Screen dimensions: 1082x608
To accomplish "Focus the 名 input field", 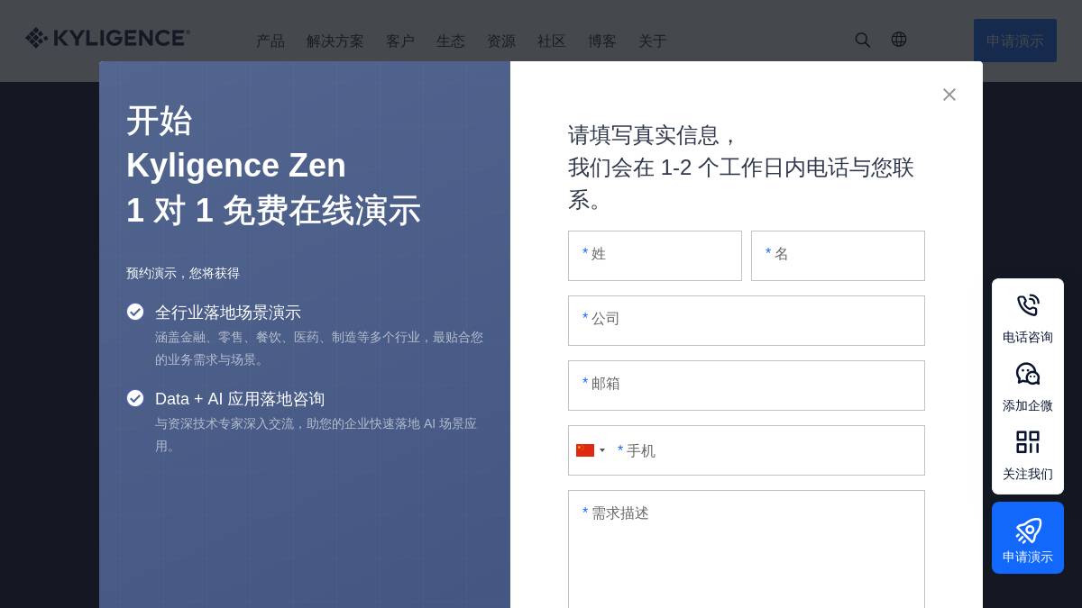I will pyautogui.click(x=838, y=256).
